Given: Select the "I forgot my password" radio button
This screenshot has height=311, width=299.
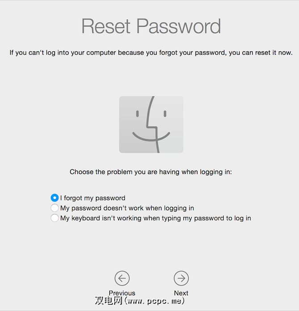Looking at the screenshot, I should click(54, 198).
